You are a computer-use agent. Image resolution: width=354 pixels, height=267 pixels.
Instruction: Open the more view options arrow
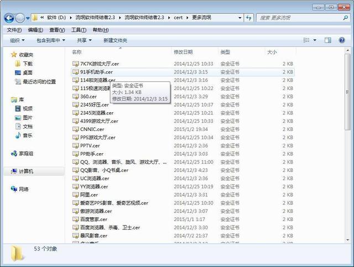coord(315,40)
